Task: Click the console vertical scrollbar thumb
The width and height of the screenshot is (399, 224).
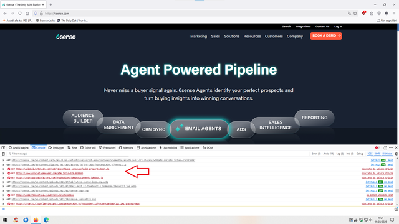Action: [397, 190]
